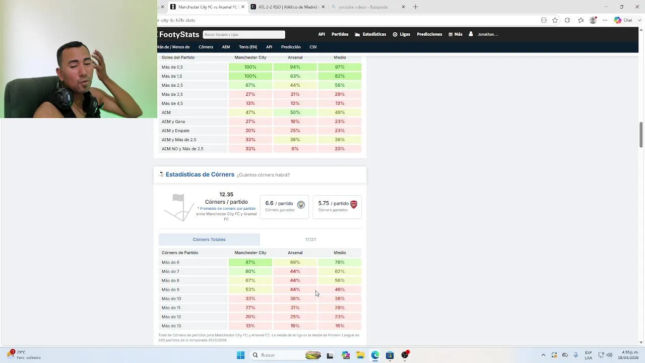Open Task View in the taskbar
This screenshot has height=363, width=645.
click(x=330, y=355)
